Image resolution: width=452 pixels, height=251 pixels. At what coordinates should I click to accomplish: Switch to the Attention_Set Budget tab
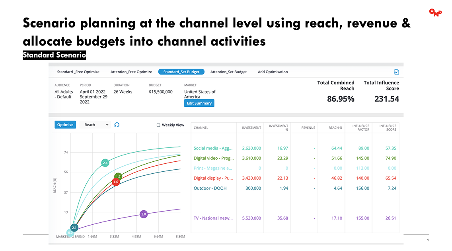[x=230, y=72]
